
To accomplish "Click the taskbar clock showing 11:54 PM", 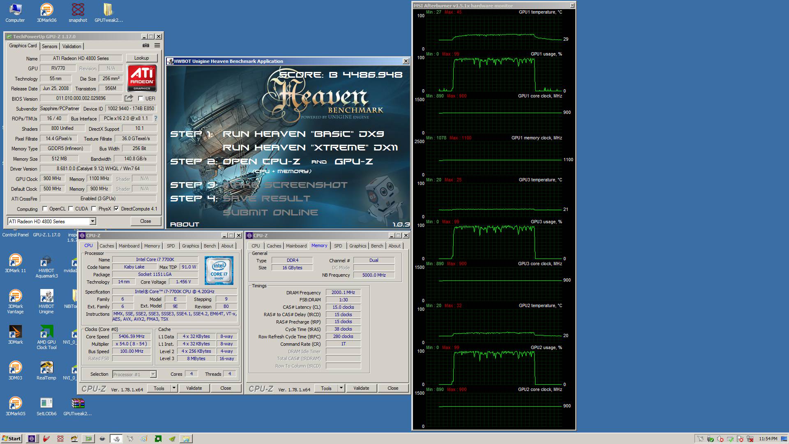I will (768, 439).
